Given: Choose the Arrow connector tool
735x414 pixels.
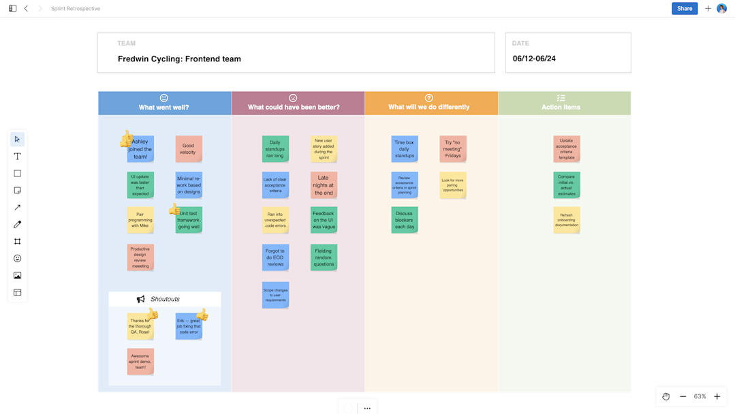Looking at the screenshot, I should [x=17, y=207].
